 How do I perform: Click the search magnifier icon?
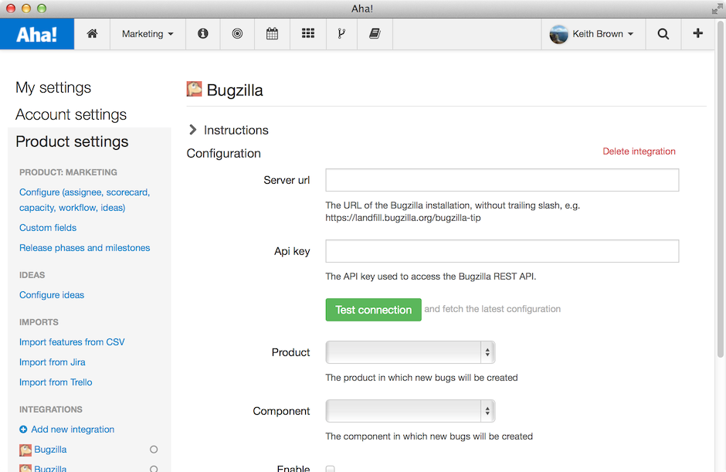point(663,34)
